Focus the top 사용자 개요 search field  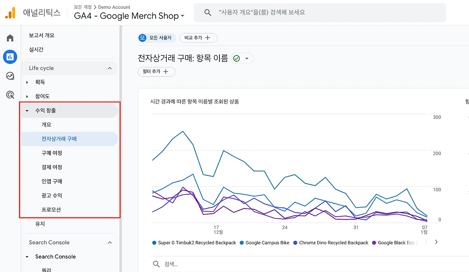point(320,12)
